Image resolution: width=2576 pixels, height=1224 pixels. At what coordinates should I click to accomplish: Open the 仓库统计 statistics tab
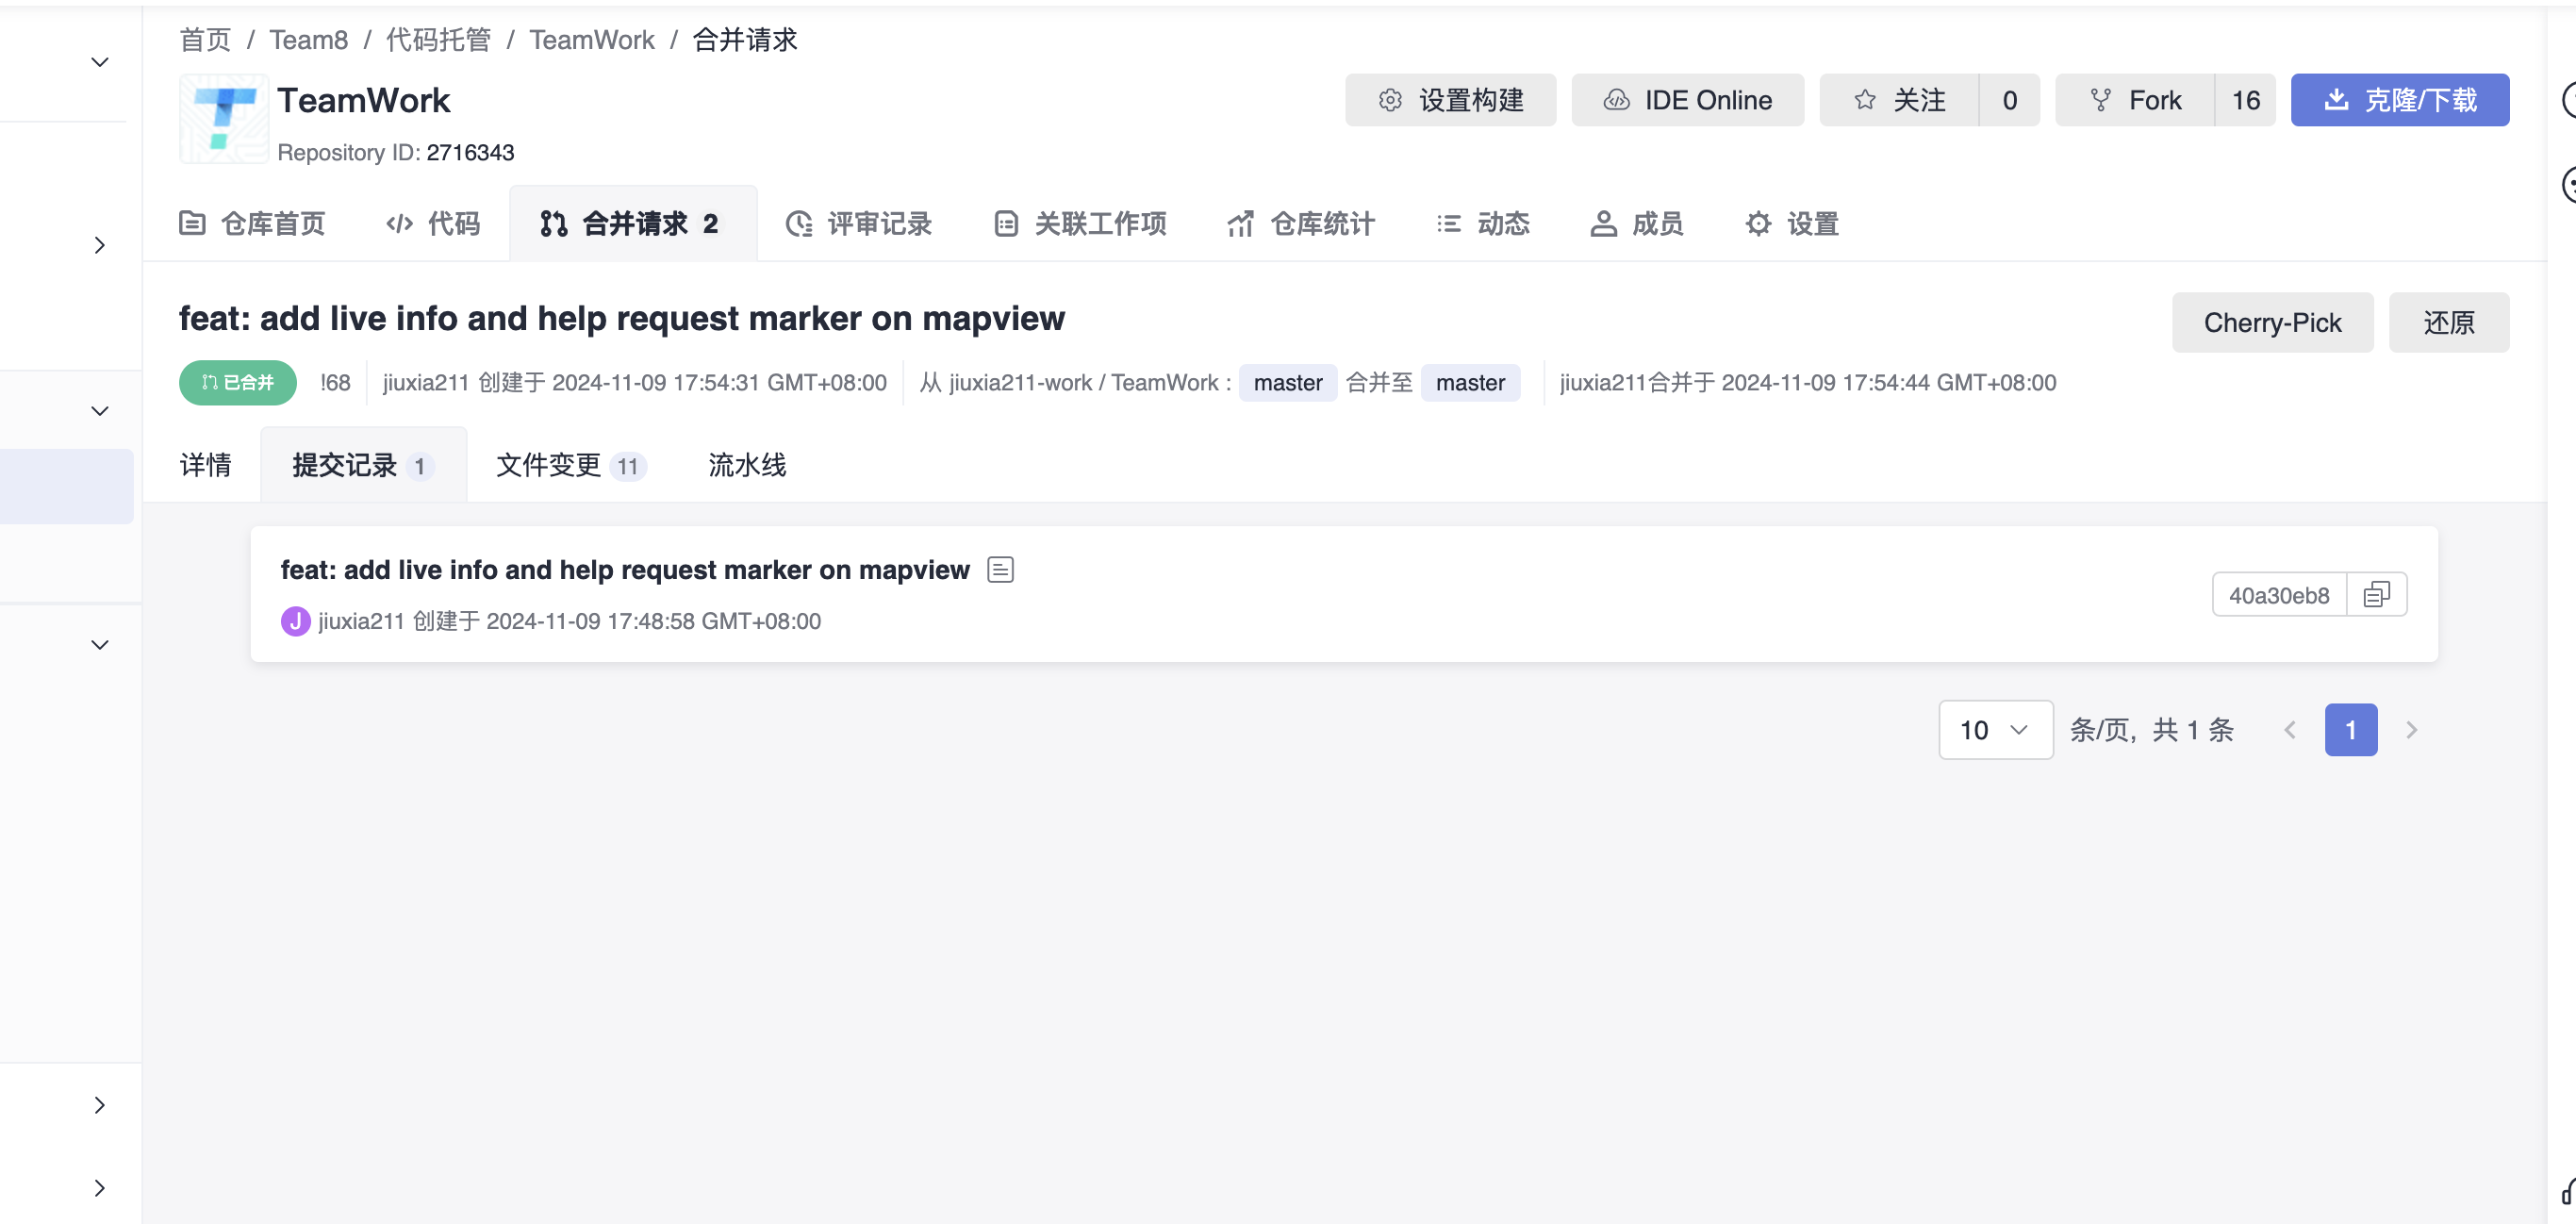1301,224
